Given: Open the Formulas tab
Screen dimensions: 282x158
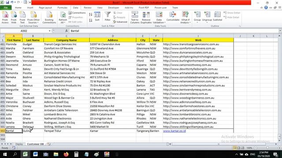Looking at the screenshot, I should click(63, 8).
